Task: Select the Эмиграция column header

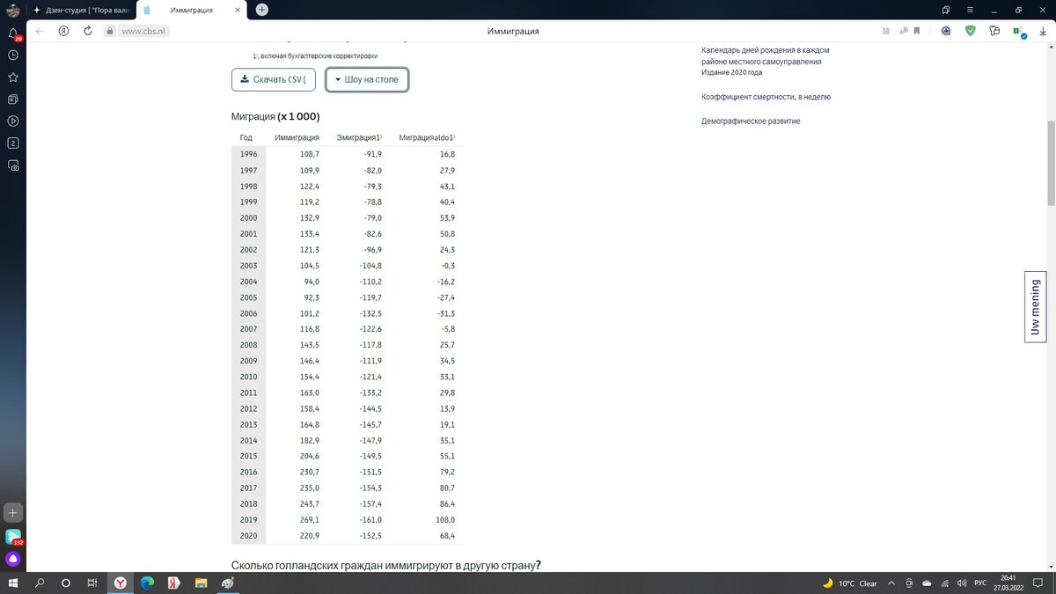Action: (359, 137)
